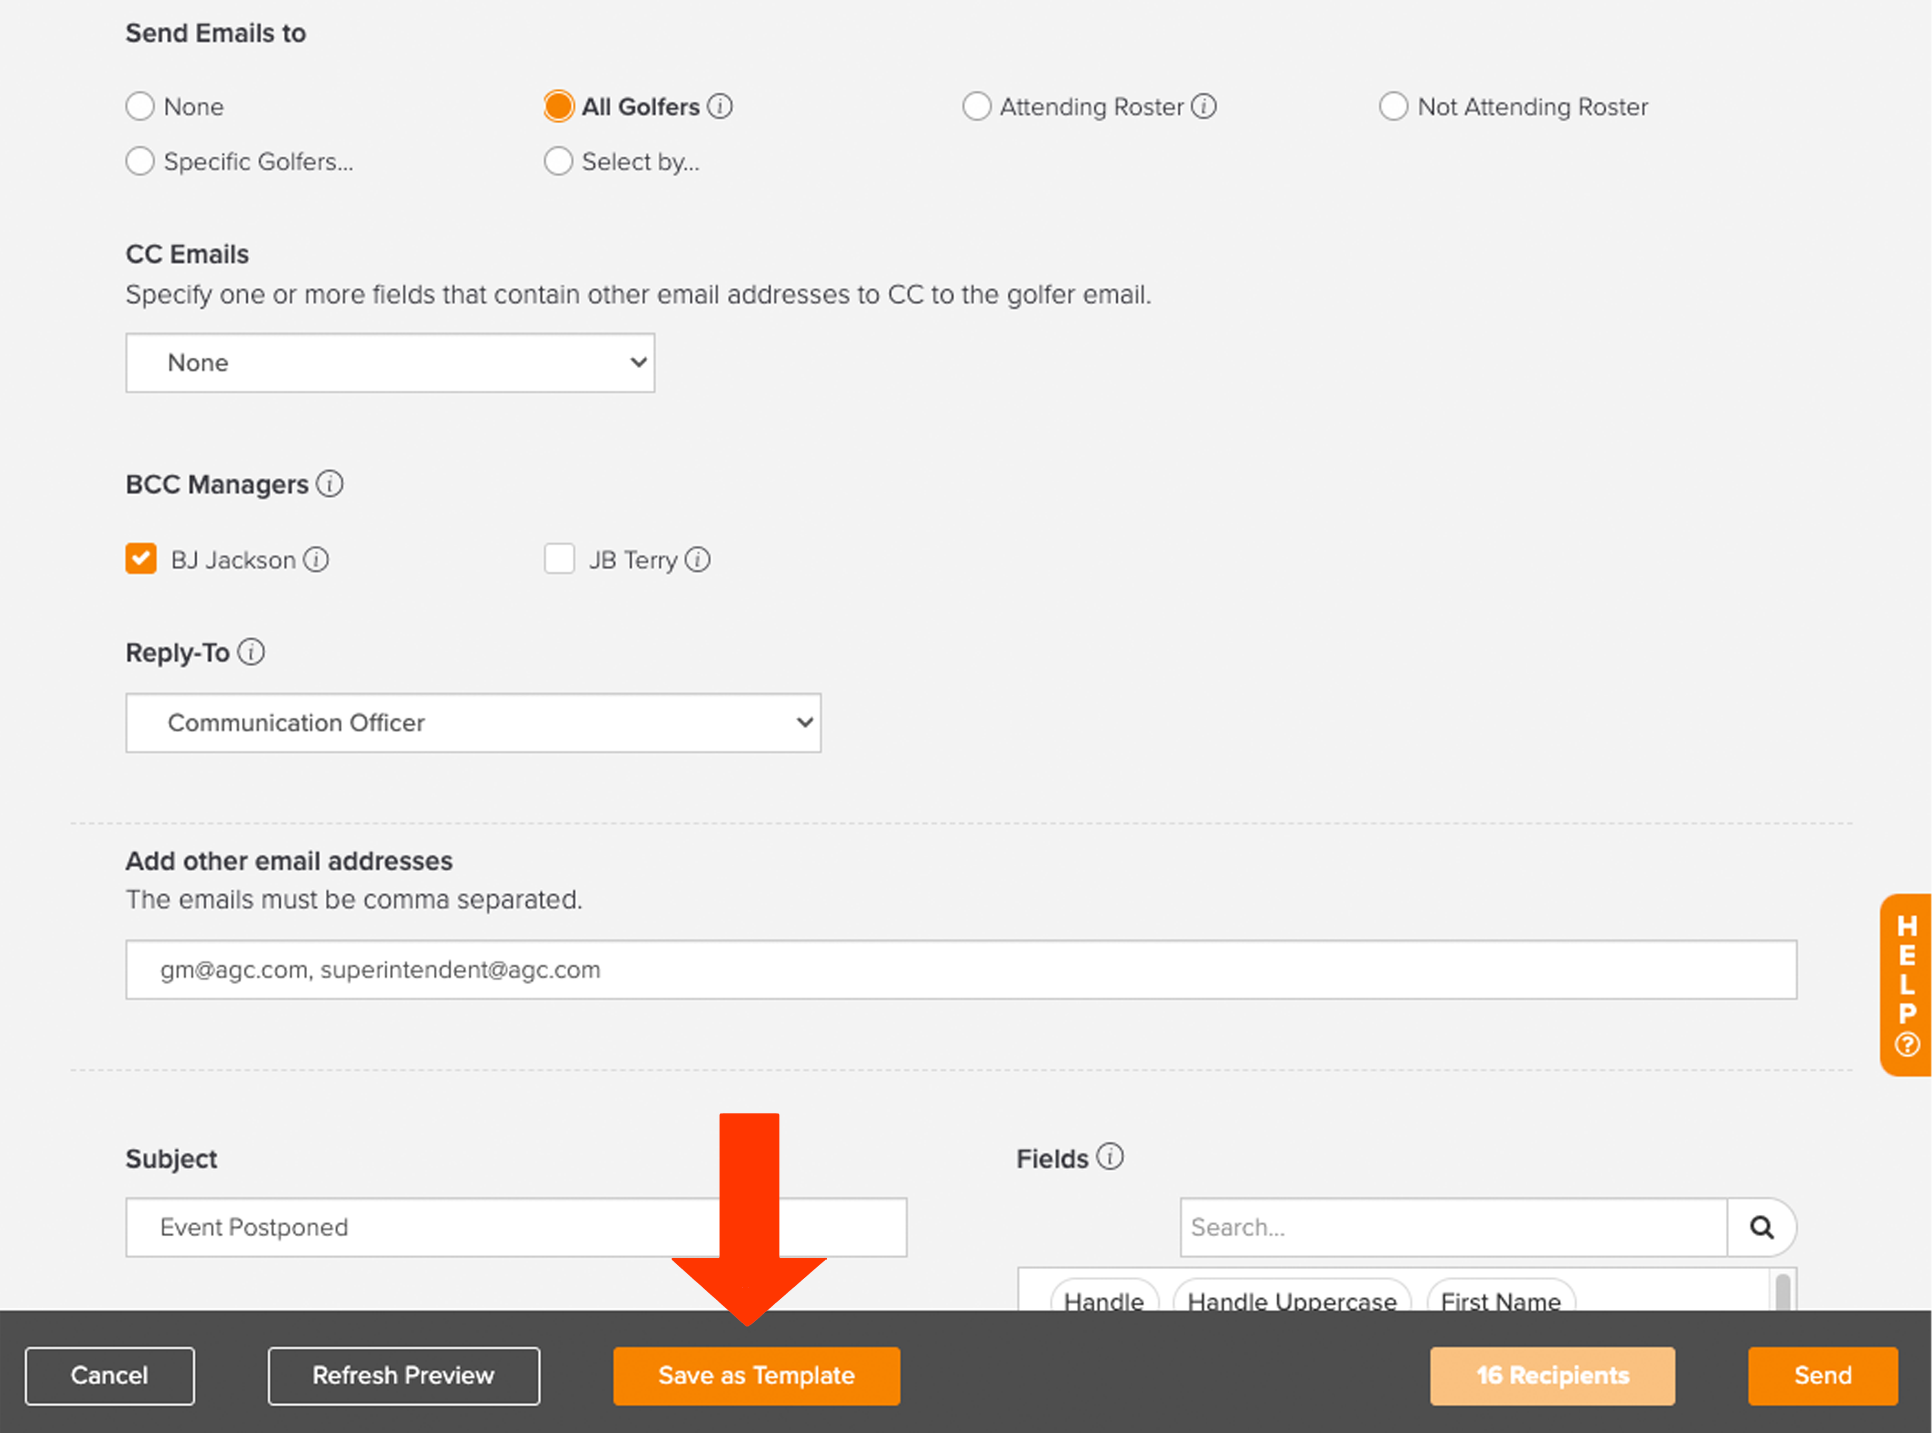Click the 16 Recipients button
This screenshot has height=1433, width=1932.
pyautogui.click(x=1552, y=1375)
